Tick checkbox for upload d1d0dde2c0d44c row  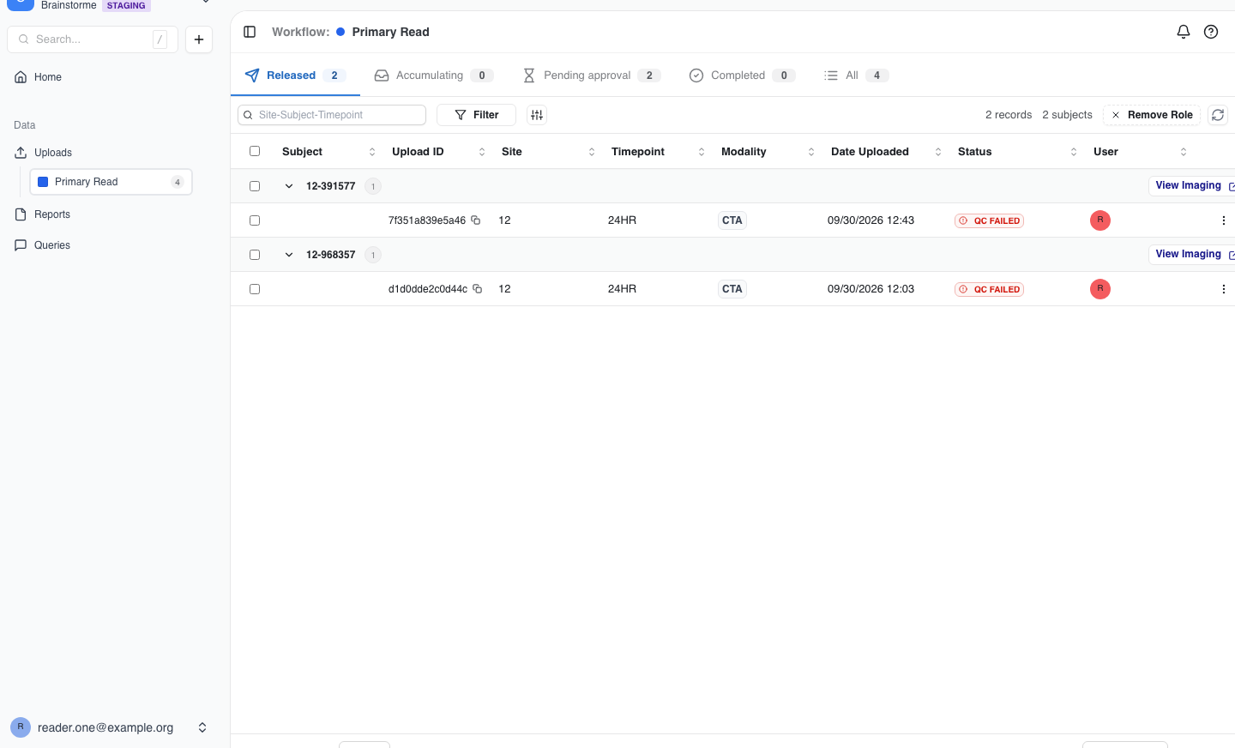[255, 289]
